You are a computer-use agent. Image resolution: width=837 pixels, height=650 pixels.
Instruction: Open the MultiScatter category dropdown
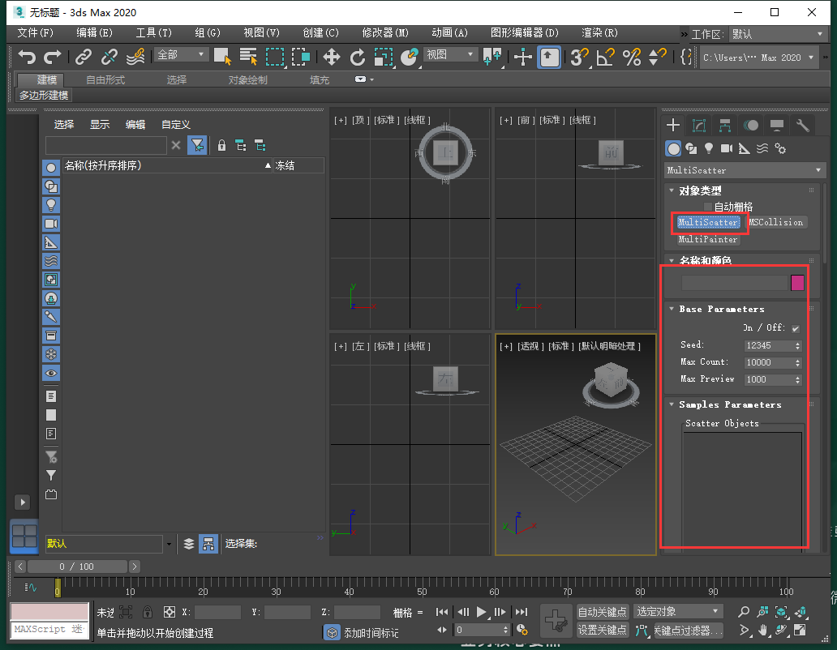tap(744, 169)
